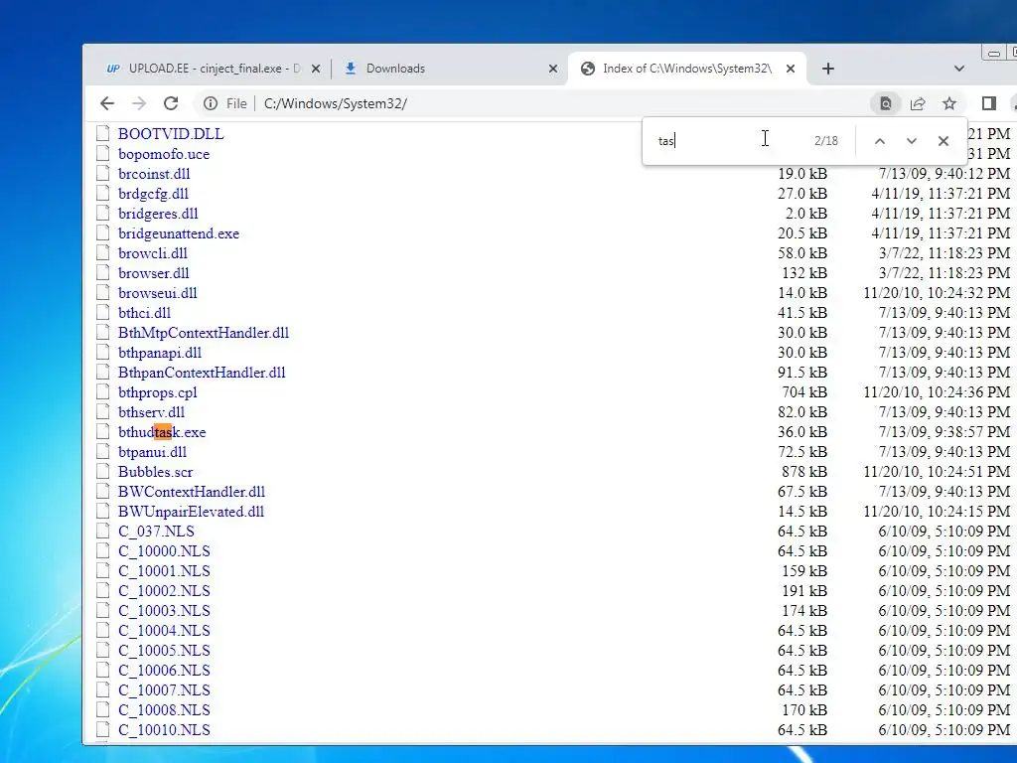Click the find-in-page search icon in address bar
The image size is (1017, 763).
coord(885,103)
